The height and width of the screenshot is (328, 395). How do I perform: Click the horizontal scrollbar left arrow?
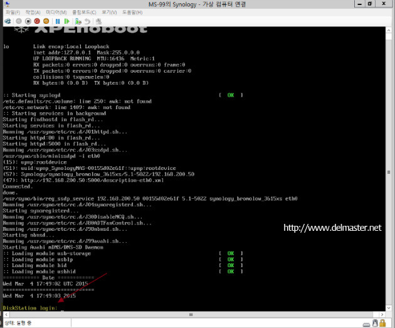[6, 314]
